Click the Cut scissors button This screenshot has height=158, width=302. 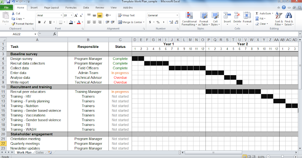tap(16, 14)
